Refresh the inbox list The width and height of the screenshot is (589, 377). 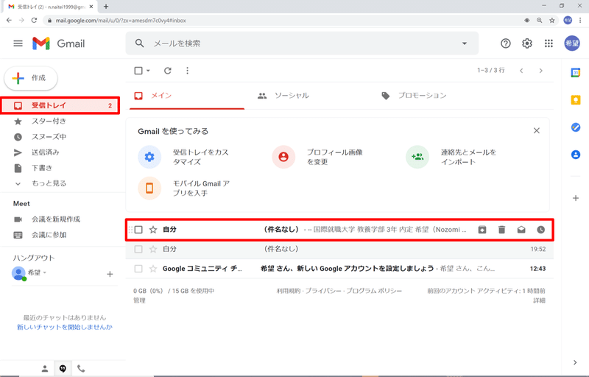[168, 71]
